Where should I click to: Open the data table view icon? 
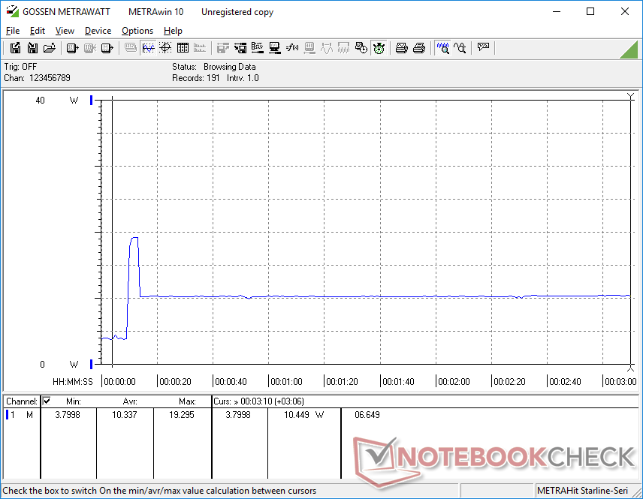pyautogui.click(x=183, y=48)
